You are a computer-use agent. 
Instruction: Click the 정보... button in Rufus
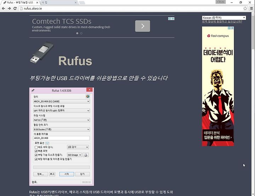pyautogui.click(x=41, y=174)
